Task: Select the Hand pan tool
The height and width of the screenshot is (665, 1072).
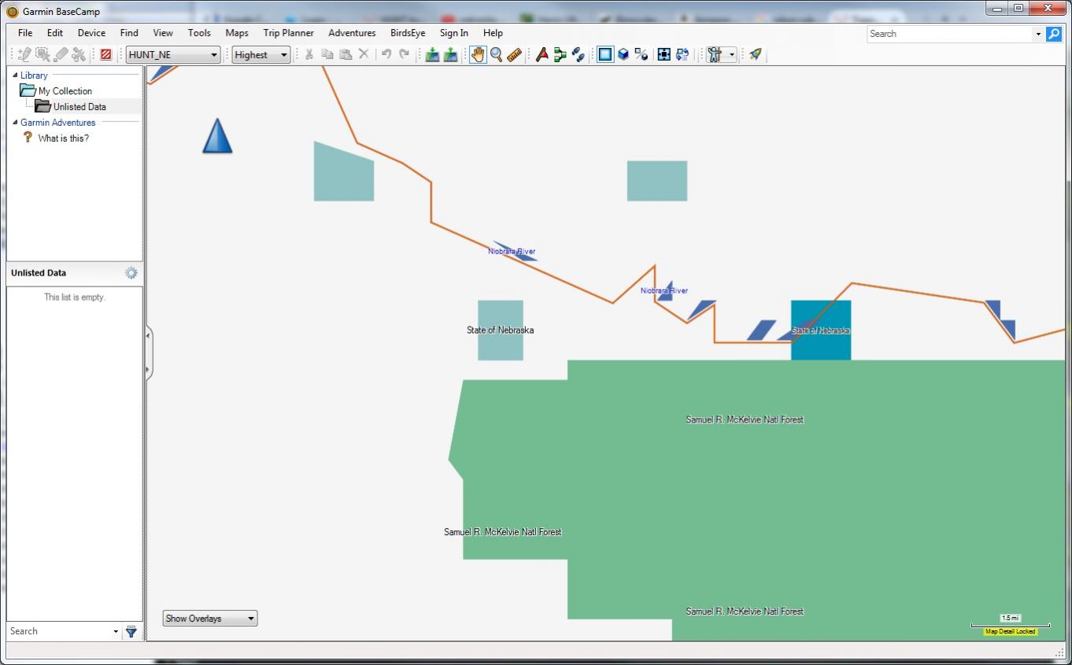Action: [478, 54]
